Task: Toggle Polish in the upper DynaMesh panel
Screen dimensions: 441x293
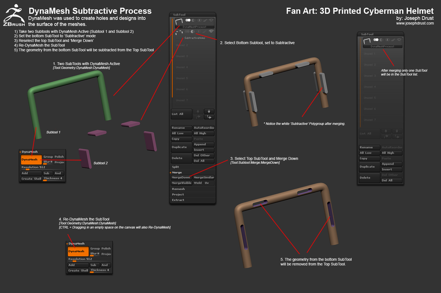Action: tap(59, 157)
